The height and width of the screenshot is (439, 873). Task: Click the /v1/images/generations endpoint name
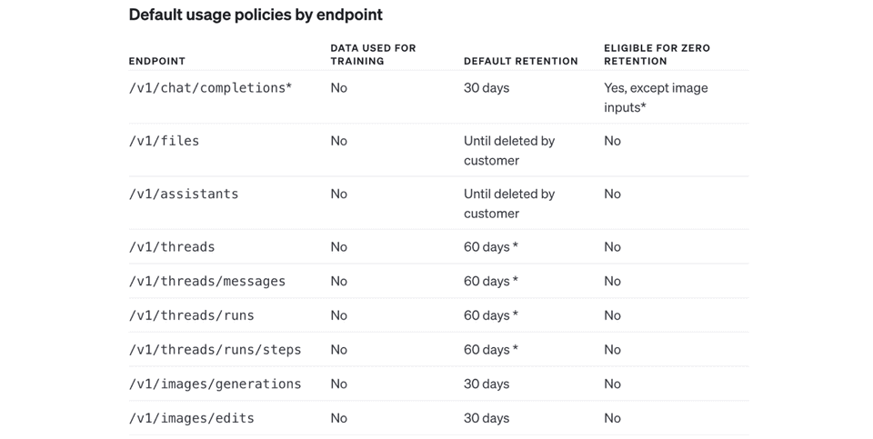click(x=215, y=384)
